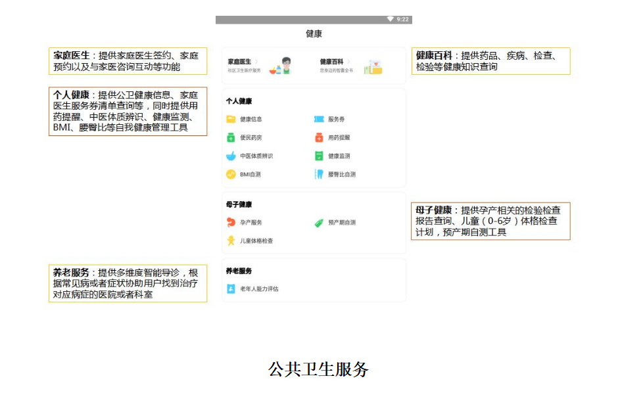
Task: Tap the Wi-Fi signal status icon
Action: 390,20
